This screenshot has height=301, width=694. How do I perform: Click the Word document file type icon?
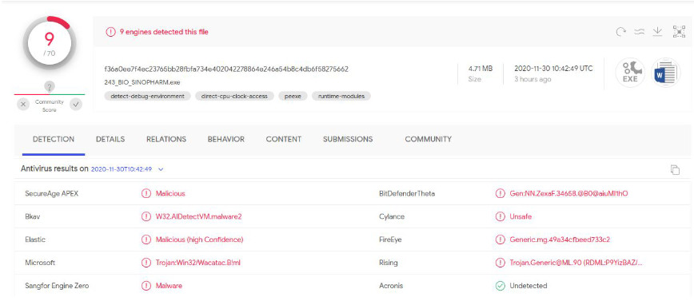coord(666,73)
